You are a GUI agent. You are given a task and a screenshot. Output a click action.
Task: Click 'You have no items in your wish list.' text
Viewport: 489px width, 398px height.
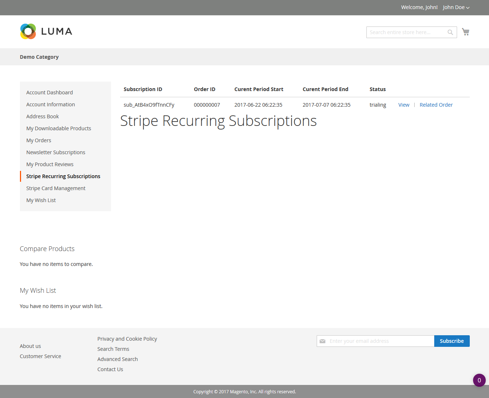click(61, 306)
